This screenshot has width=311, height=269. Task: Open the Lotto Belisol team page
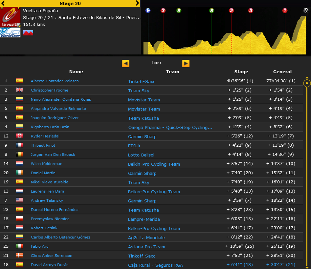[141, 155]
